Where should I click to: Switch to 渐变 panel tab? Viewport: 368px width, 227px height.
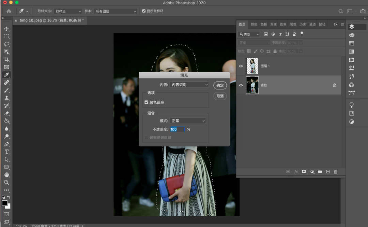pyautogui.click(x=273, y=24)
